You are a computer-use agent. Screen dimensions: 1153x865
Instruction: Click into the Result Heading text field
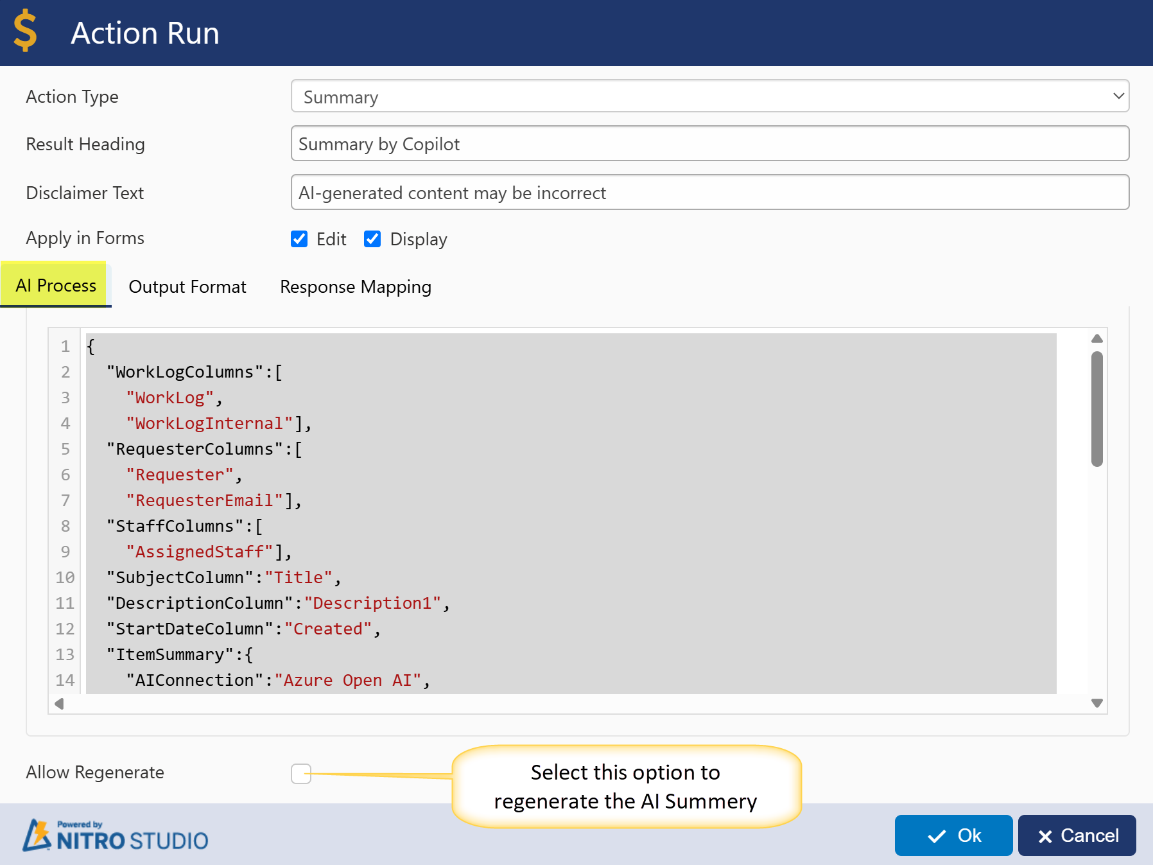tap(709, 144)
